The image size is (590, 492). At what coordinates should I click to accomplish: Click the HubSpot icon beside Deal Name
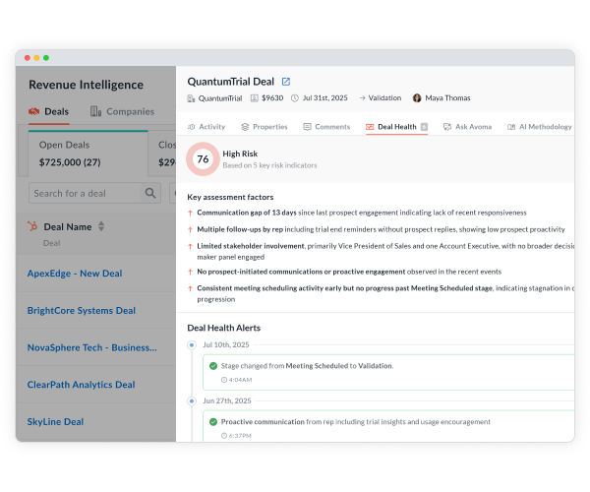32,226
